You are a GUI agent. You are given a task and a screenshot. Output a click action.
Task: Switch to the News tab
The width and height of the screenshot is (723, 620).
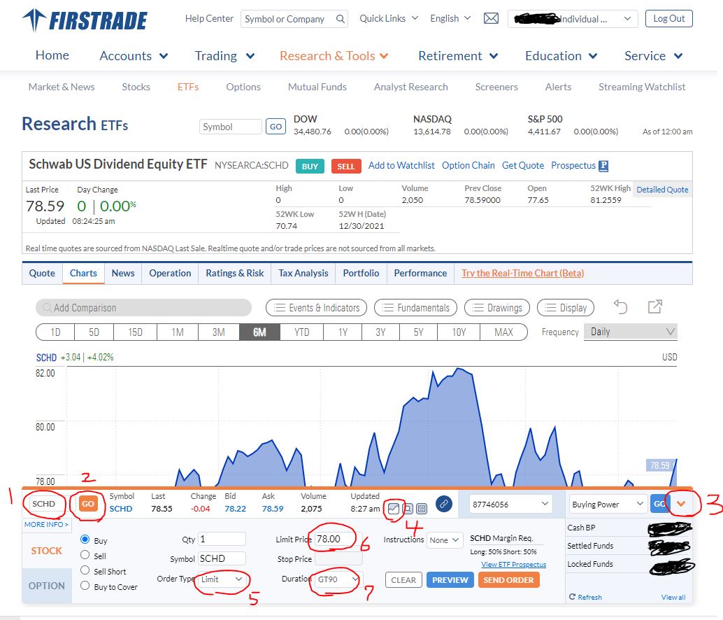[123, 273]
